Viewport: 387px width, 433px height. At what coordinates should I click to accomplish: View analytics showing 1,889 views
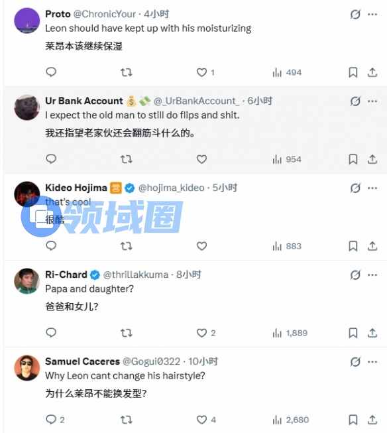pos(290,333)
